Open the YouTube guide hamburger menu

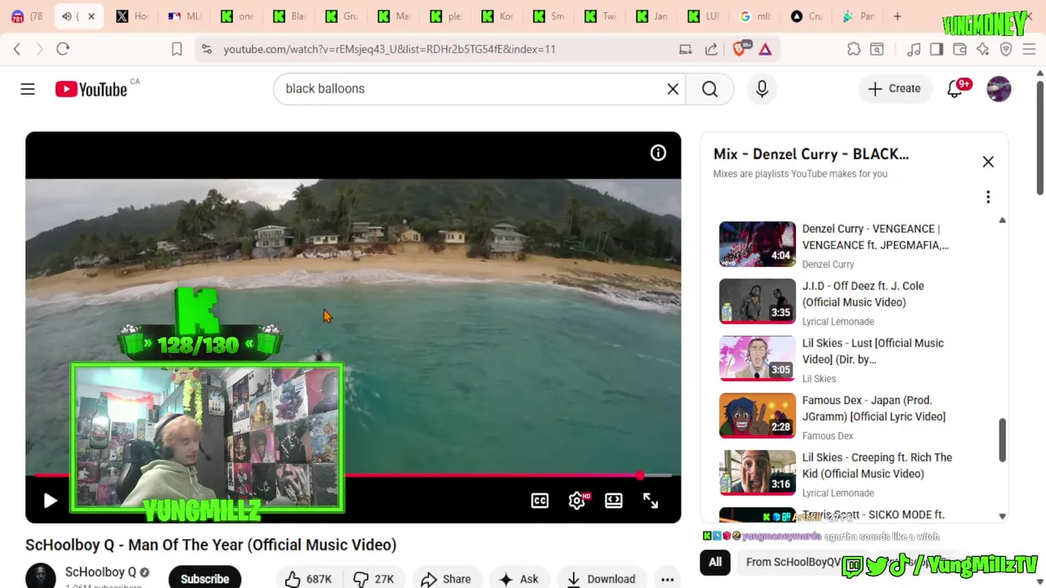[x=28, y=89]
